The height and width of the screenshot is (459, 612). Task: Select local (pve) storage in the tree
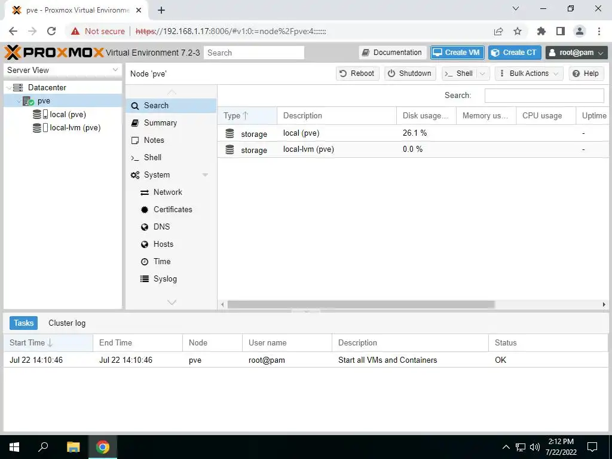tap(68, 114)
